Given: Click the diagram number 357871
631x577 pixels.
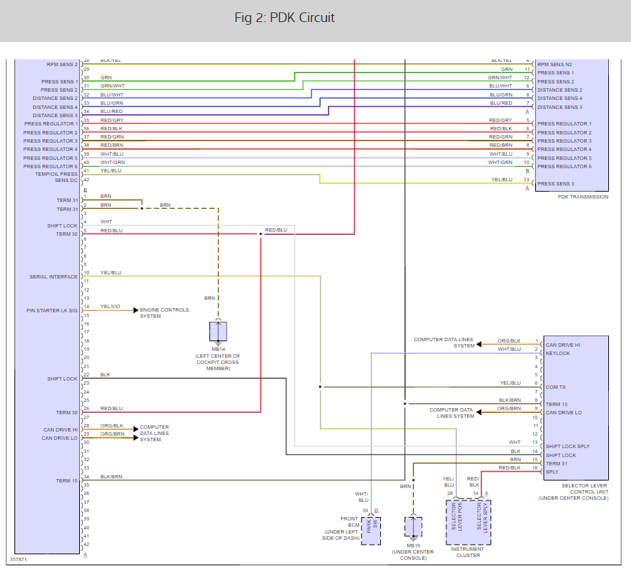Looking at the screenshot, I should coord(18,560).
